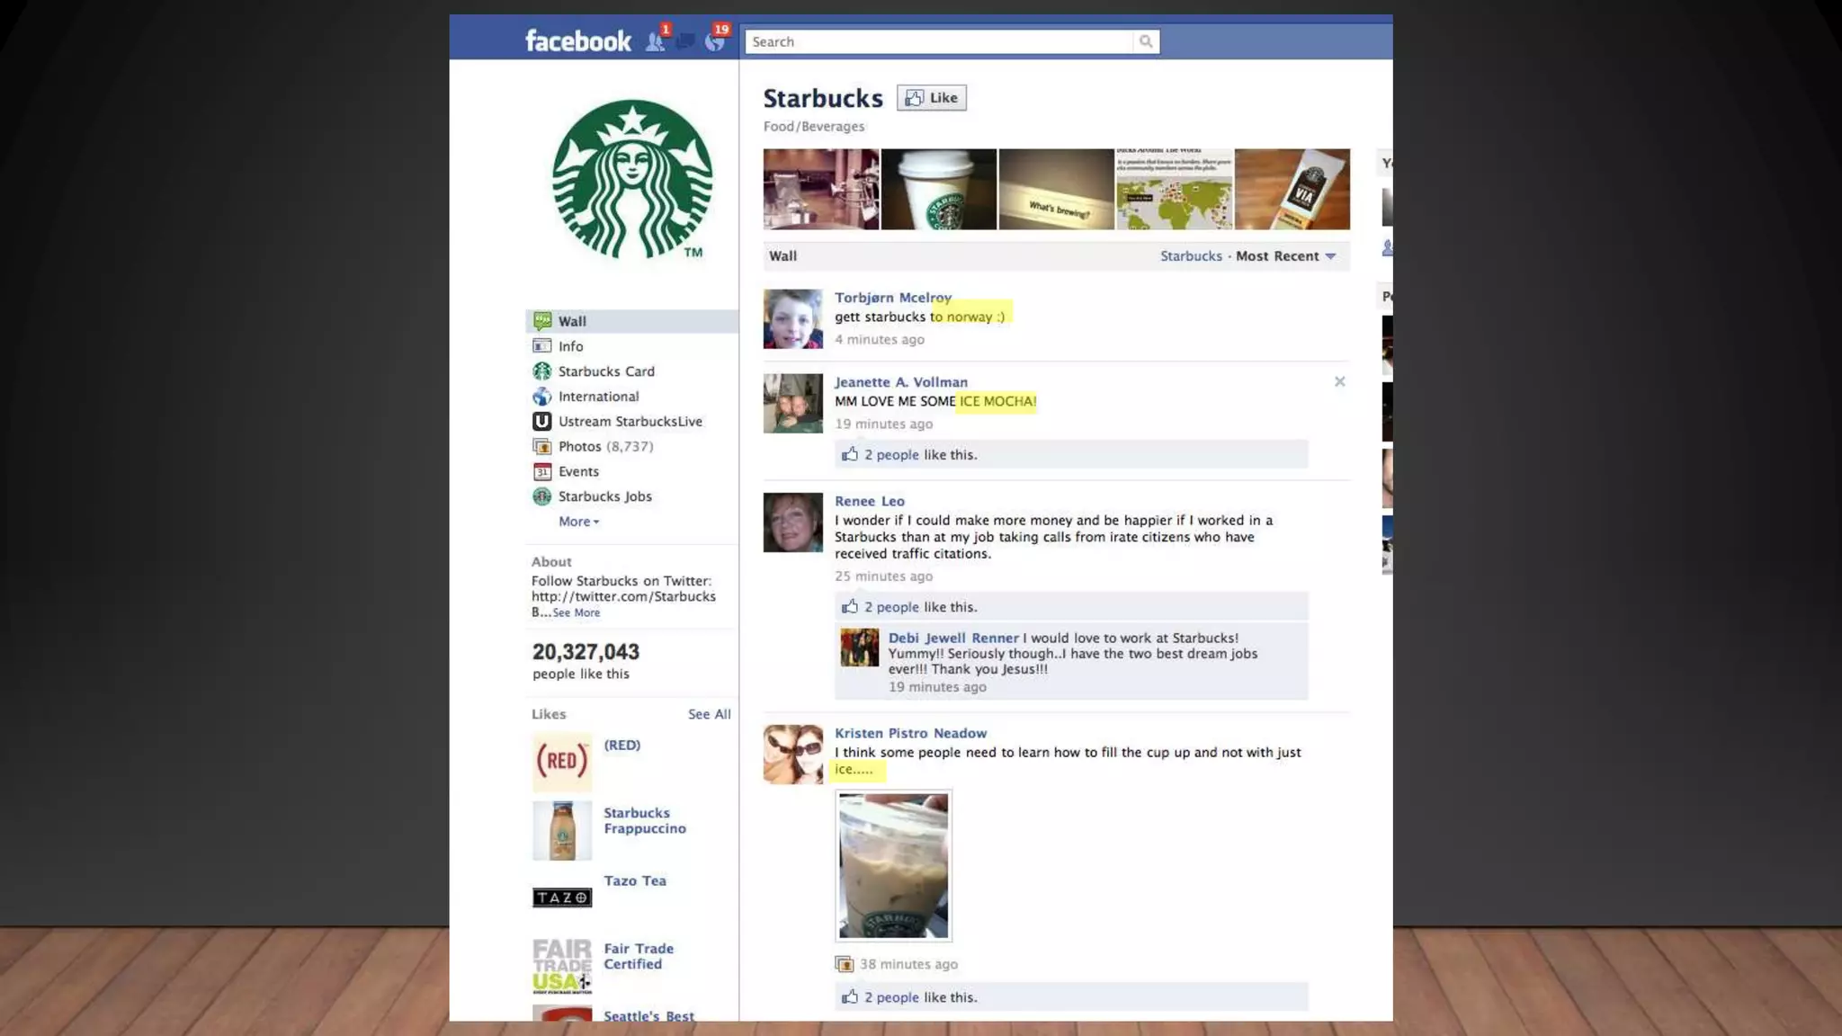Open See All likes link
This screenshot has width=1842, height=1036.
pyautogui.click(x=709, y=714)
